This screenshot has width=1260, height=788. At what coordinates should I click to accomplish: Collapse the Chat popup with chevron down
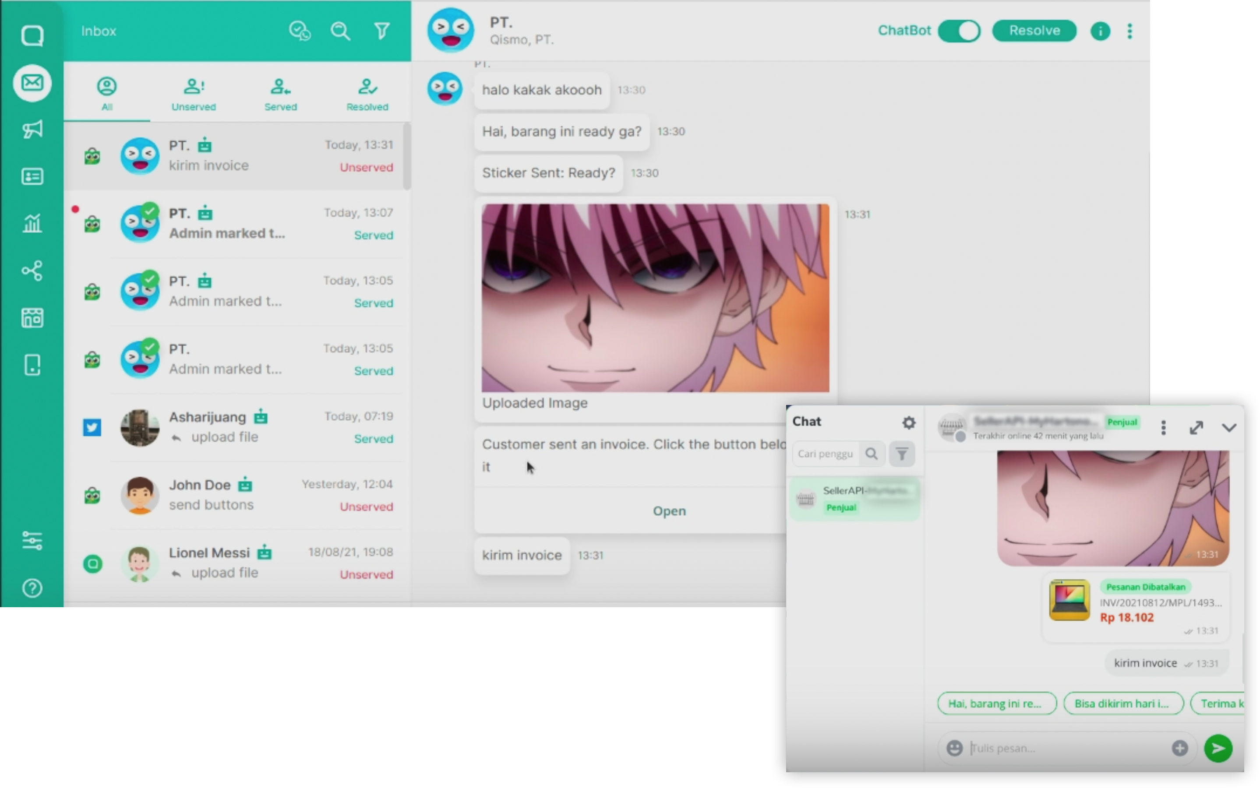pyautogui.click(x=1229, y=428)
